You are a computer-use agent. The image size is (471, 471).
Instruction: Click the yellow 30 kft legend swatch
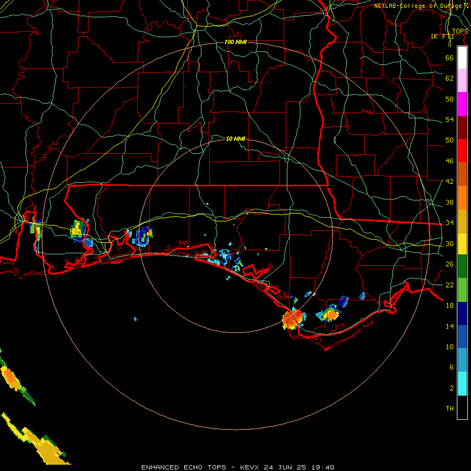(462, 244)
